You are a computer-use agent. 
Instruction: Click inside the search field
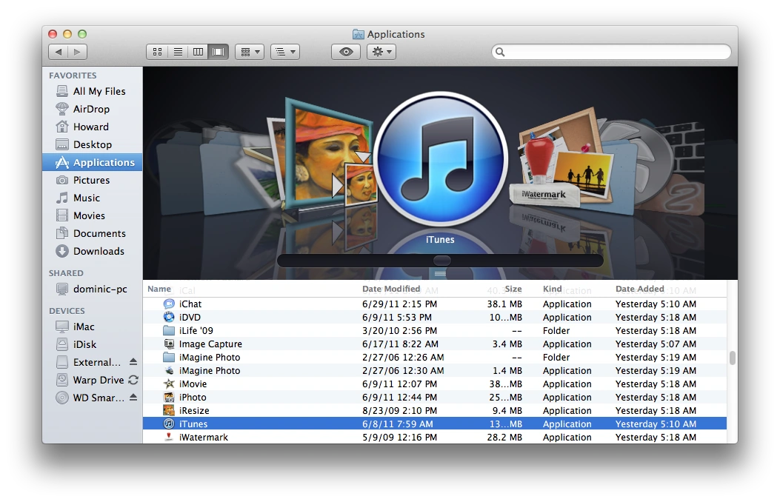(613, 53)
